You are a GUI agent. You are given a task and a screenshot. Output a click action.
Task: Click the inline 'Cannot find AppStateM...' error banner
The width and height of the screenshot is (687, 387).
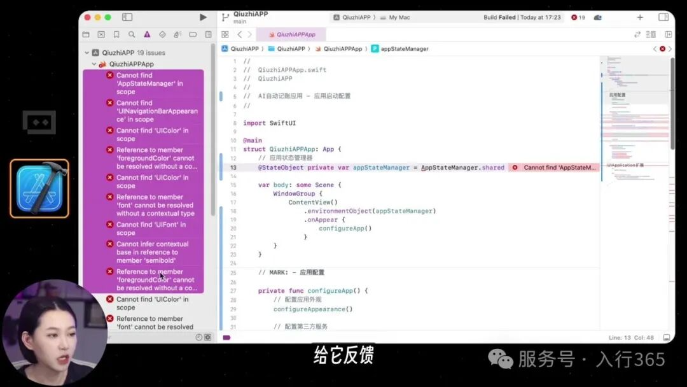554,167
